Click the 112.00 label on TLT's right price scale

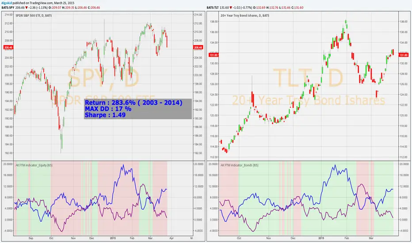404,157
